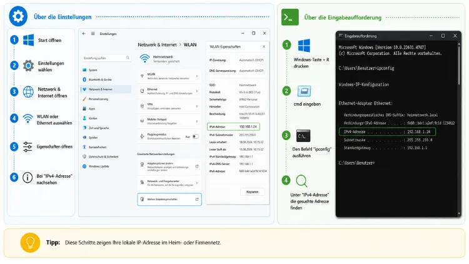The width and height of the screenshot is (469, 264).
Task: Click the "C:\Users\Benutzer>ipconfig" command line
Action: click(366, 68)
